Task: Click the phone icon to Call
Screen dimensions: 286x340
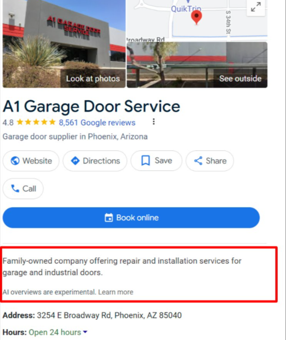Action: [x=15, y=188]
